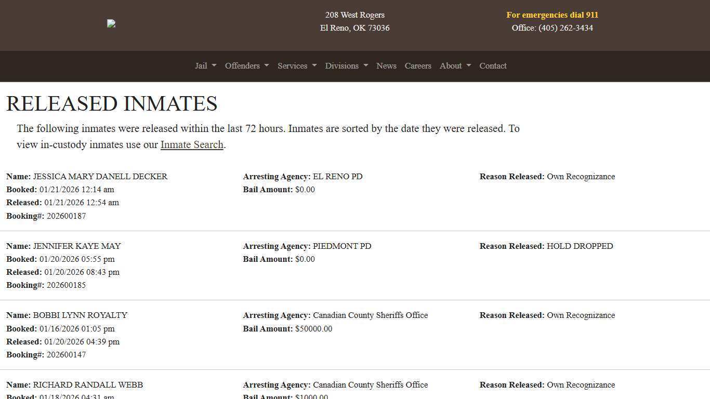710x399 pixels.
Task: Click the office phone number (405) 262-3434
Action: tap(566, 28)
